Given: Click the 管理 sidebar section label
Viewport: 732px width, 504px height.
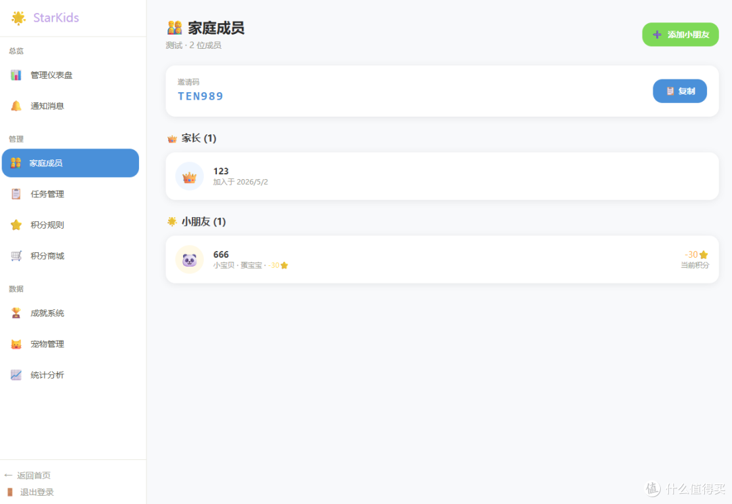Looking at the screenshot, I should pos(16,139).
